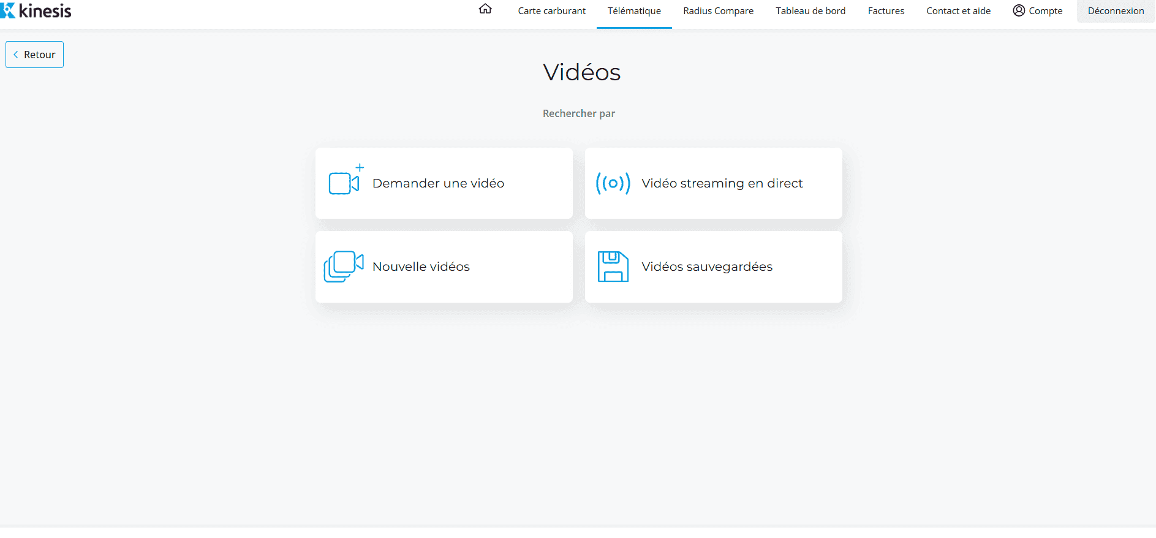This screenshot has width=1156, height=538.
Task: Select the live streaming broadcast icon
Action: pyautogui.click(x=613, y=183)
